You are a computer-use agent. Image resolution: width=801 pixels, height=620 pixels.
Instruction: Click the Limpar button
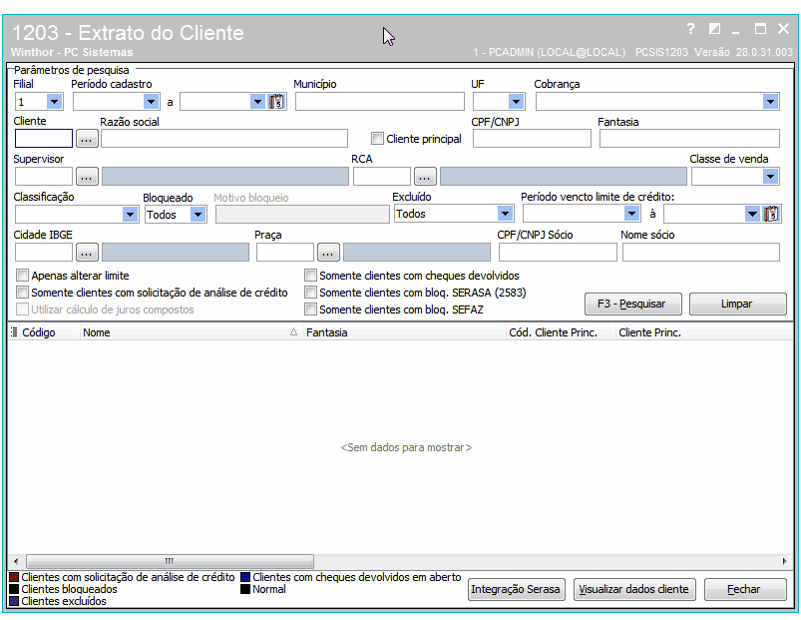tap(737, 304)
